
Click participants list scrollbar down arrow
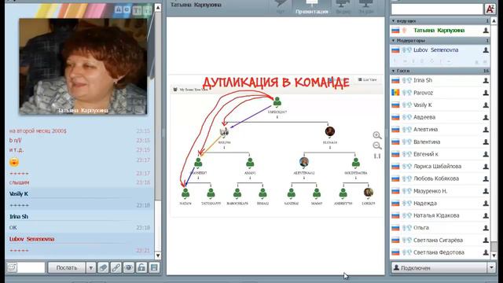tap(494, 255)
